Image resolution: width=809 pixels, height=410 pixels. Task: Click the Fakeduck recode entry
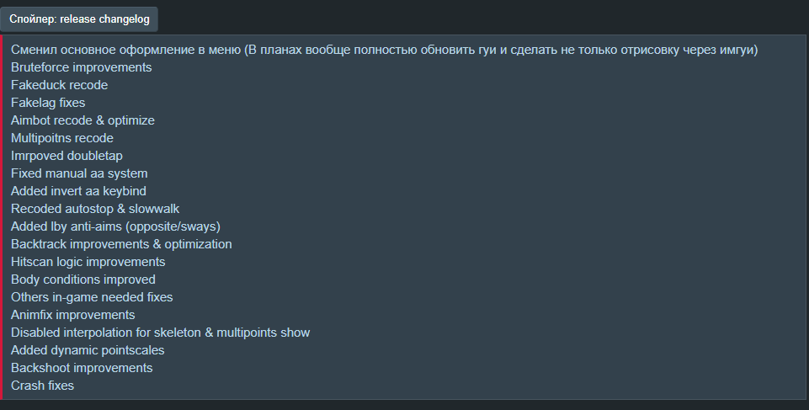[x=59, y=85]
